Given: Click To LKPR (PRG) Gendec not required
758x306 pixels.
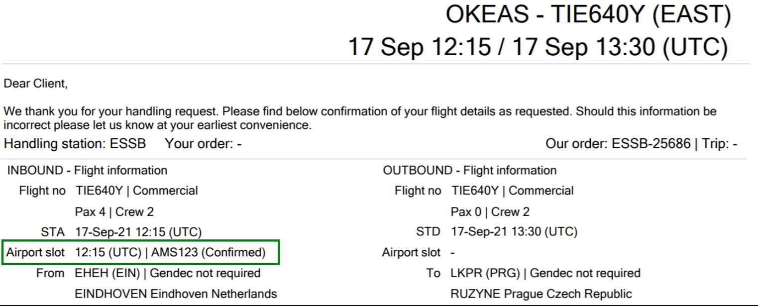Looking at the screenshot, I should [x=545, y=273].
